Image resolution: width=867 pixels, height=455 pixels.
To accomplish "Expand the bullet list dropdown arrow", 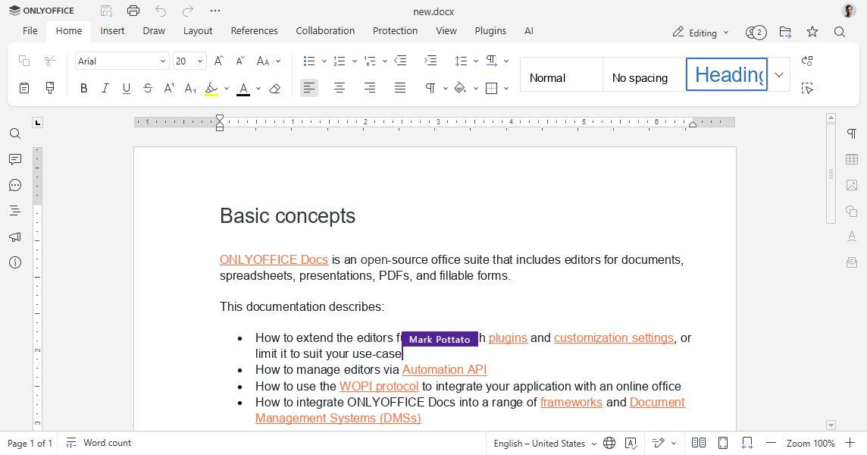I will click(x=324, y=61).
